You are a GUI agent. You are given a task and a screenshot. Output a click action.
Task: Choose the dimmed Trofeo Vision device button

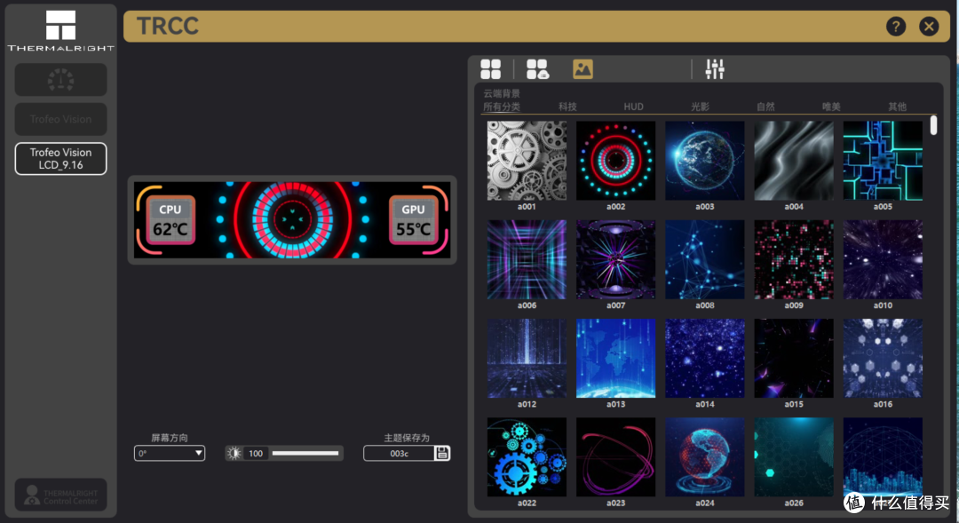[60, 119]
